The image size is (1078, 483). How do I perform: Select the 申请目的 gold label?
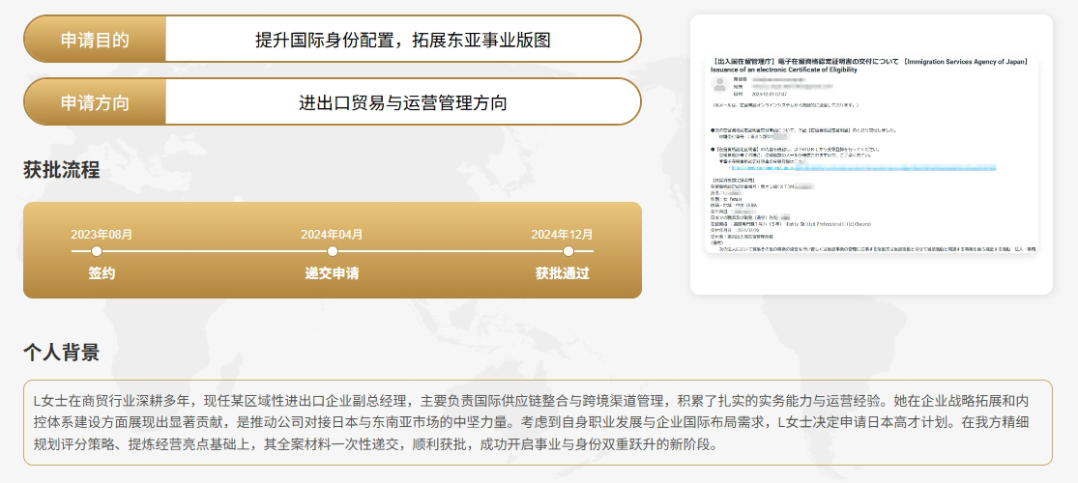coord(95,40)
